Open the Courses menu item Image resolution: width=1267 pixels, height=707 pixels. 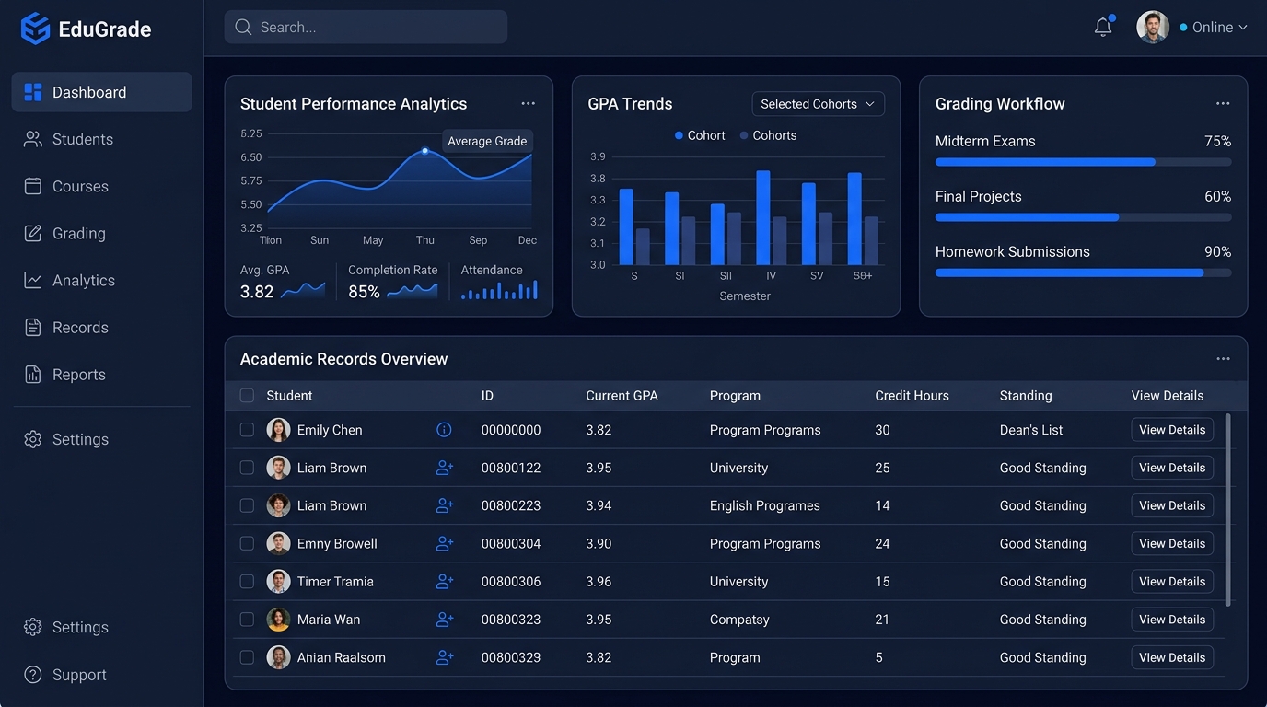[x=101, y=186]
